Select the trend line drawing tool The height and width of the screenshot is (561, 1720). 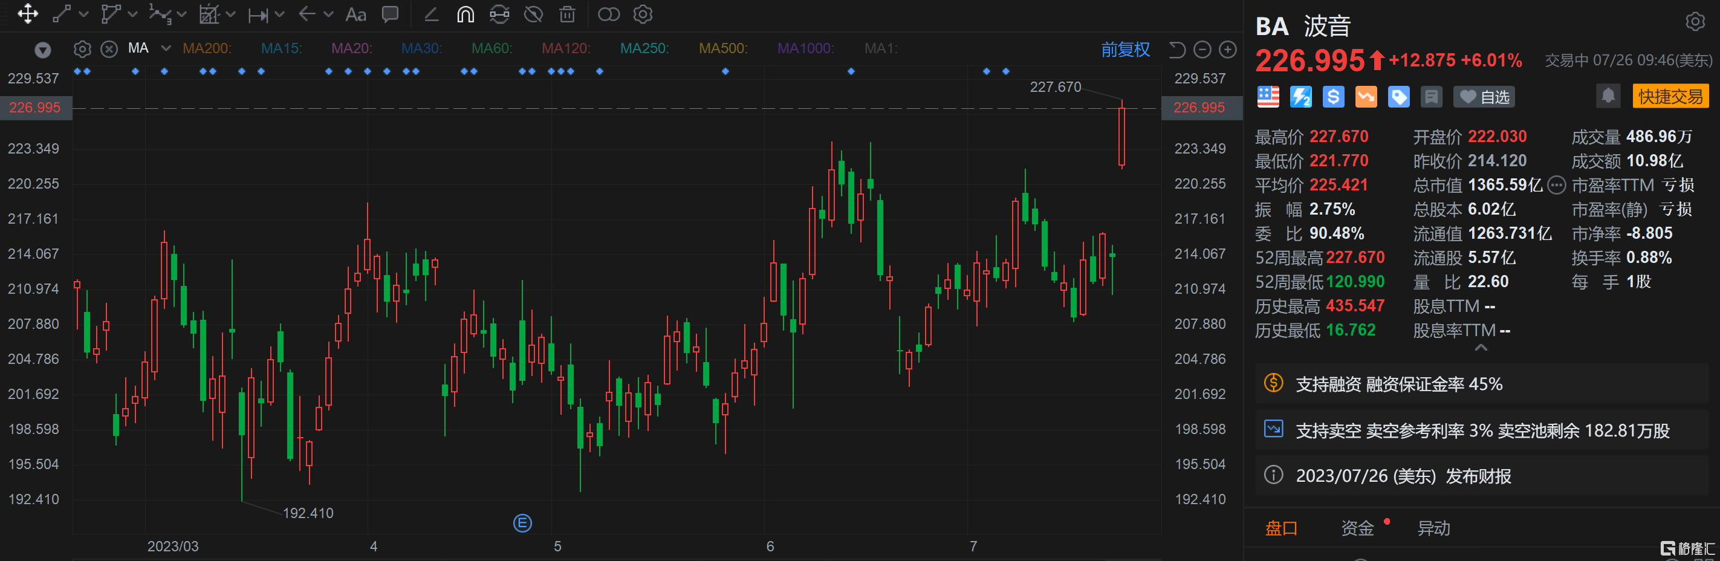tap(62, 14)
